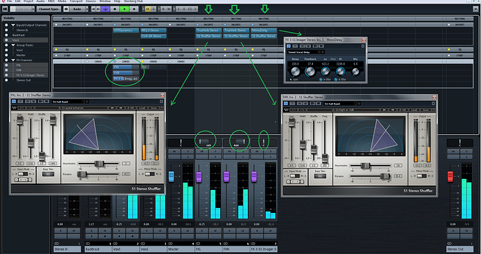Screen dimensions: 481x254
Task: Click Asymmetry slider in FXL Shuffler
Action: pos(99,164)
